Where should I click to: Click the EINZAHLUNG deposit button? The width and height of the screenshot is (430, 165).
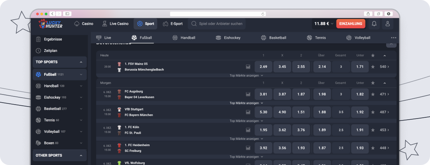(x=350, y=24)
